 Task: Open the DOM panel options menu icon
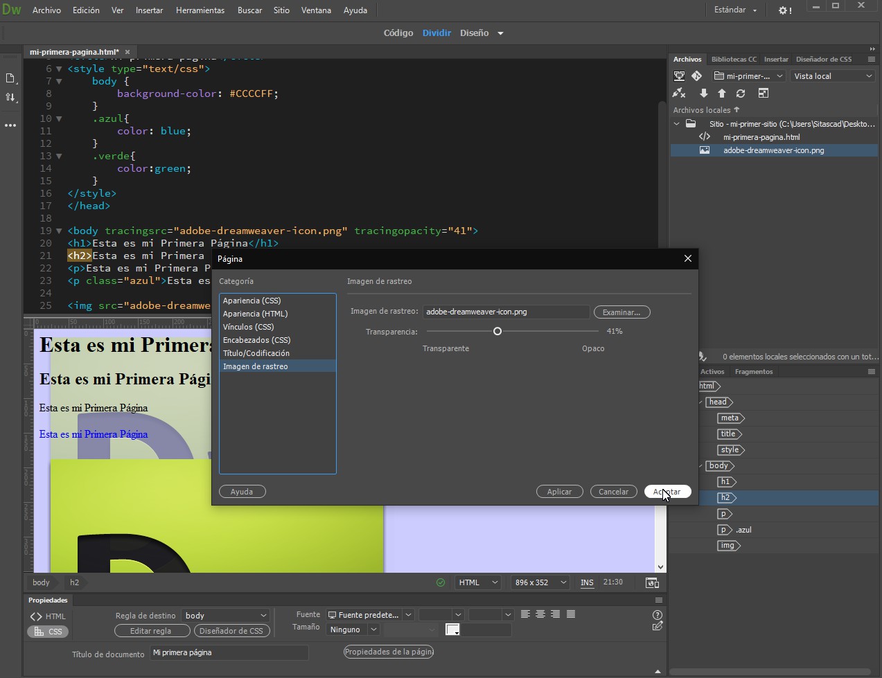tap(872, 372)
